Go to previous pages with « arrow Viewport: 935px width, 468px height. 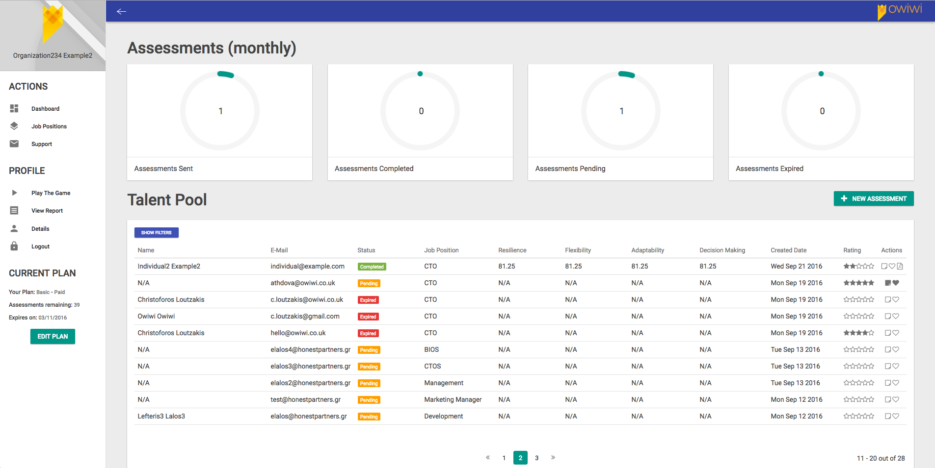point(488,457)
